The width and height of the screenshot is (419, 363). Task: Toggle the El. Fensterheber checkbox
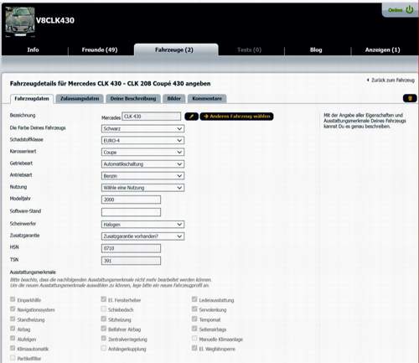click(104, 299)
